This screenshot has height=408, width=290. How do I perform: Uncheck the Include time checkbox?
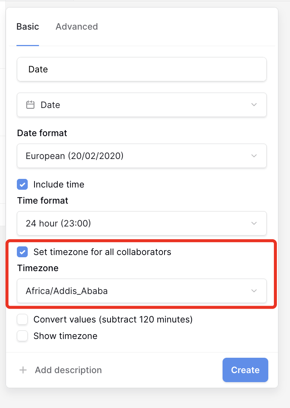[22, 184]
